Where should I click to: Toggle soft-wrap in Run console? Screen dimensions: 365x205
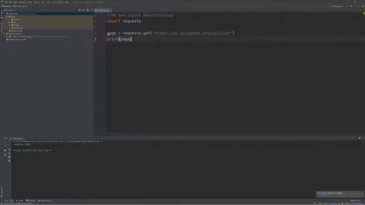(x=9, y=149)
